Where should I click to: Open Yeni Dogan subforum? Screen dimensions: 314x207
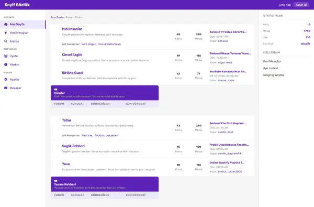pyautogui.click(x=89, y=44)
